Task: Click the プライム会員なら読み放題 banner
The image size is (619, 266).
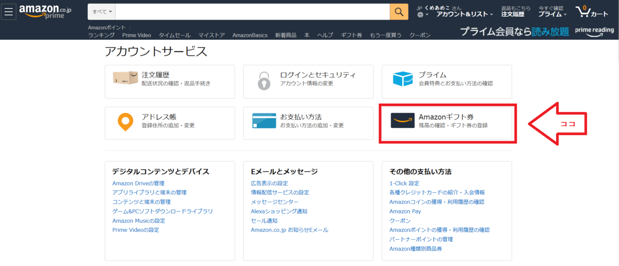Action: pyautogui.click(x=514, y=31)
